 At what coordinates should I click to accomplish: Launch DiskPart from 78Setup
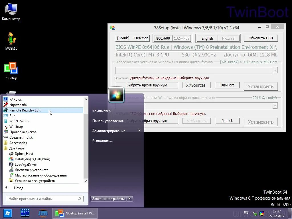pyautogui.click(x=227, y=85)
